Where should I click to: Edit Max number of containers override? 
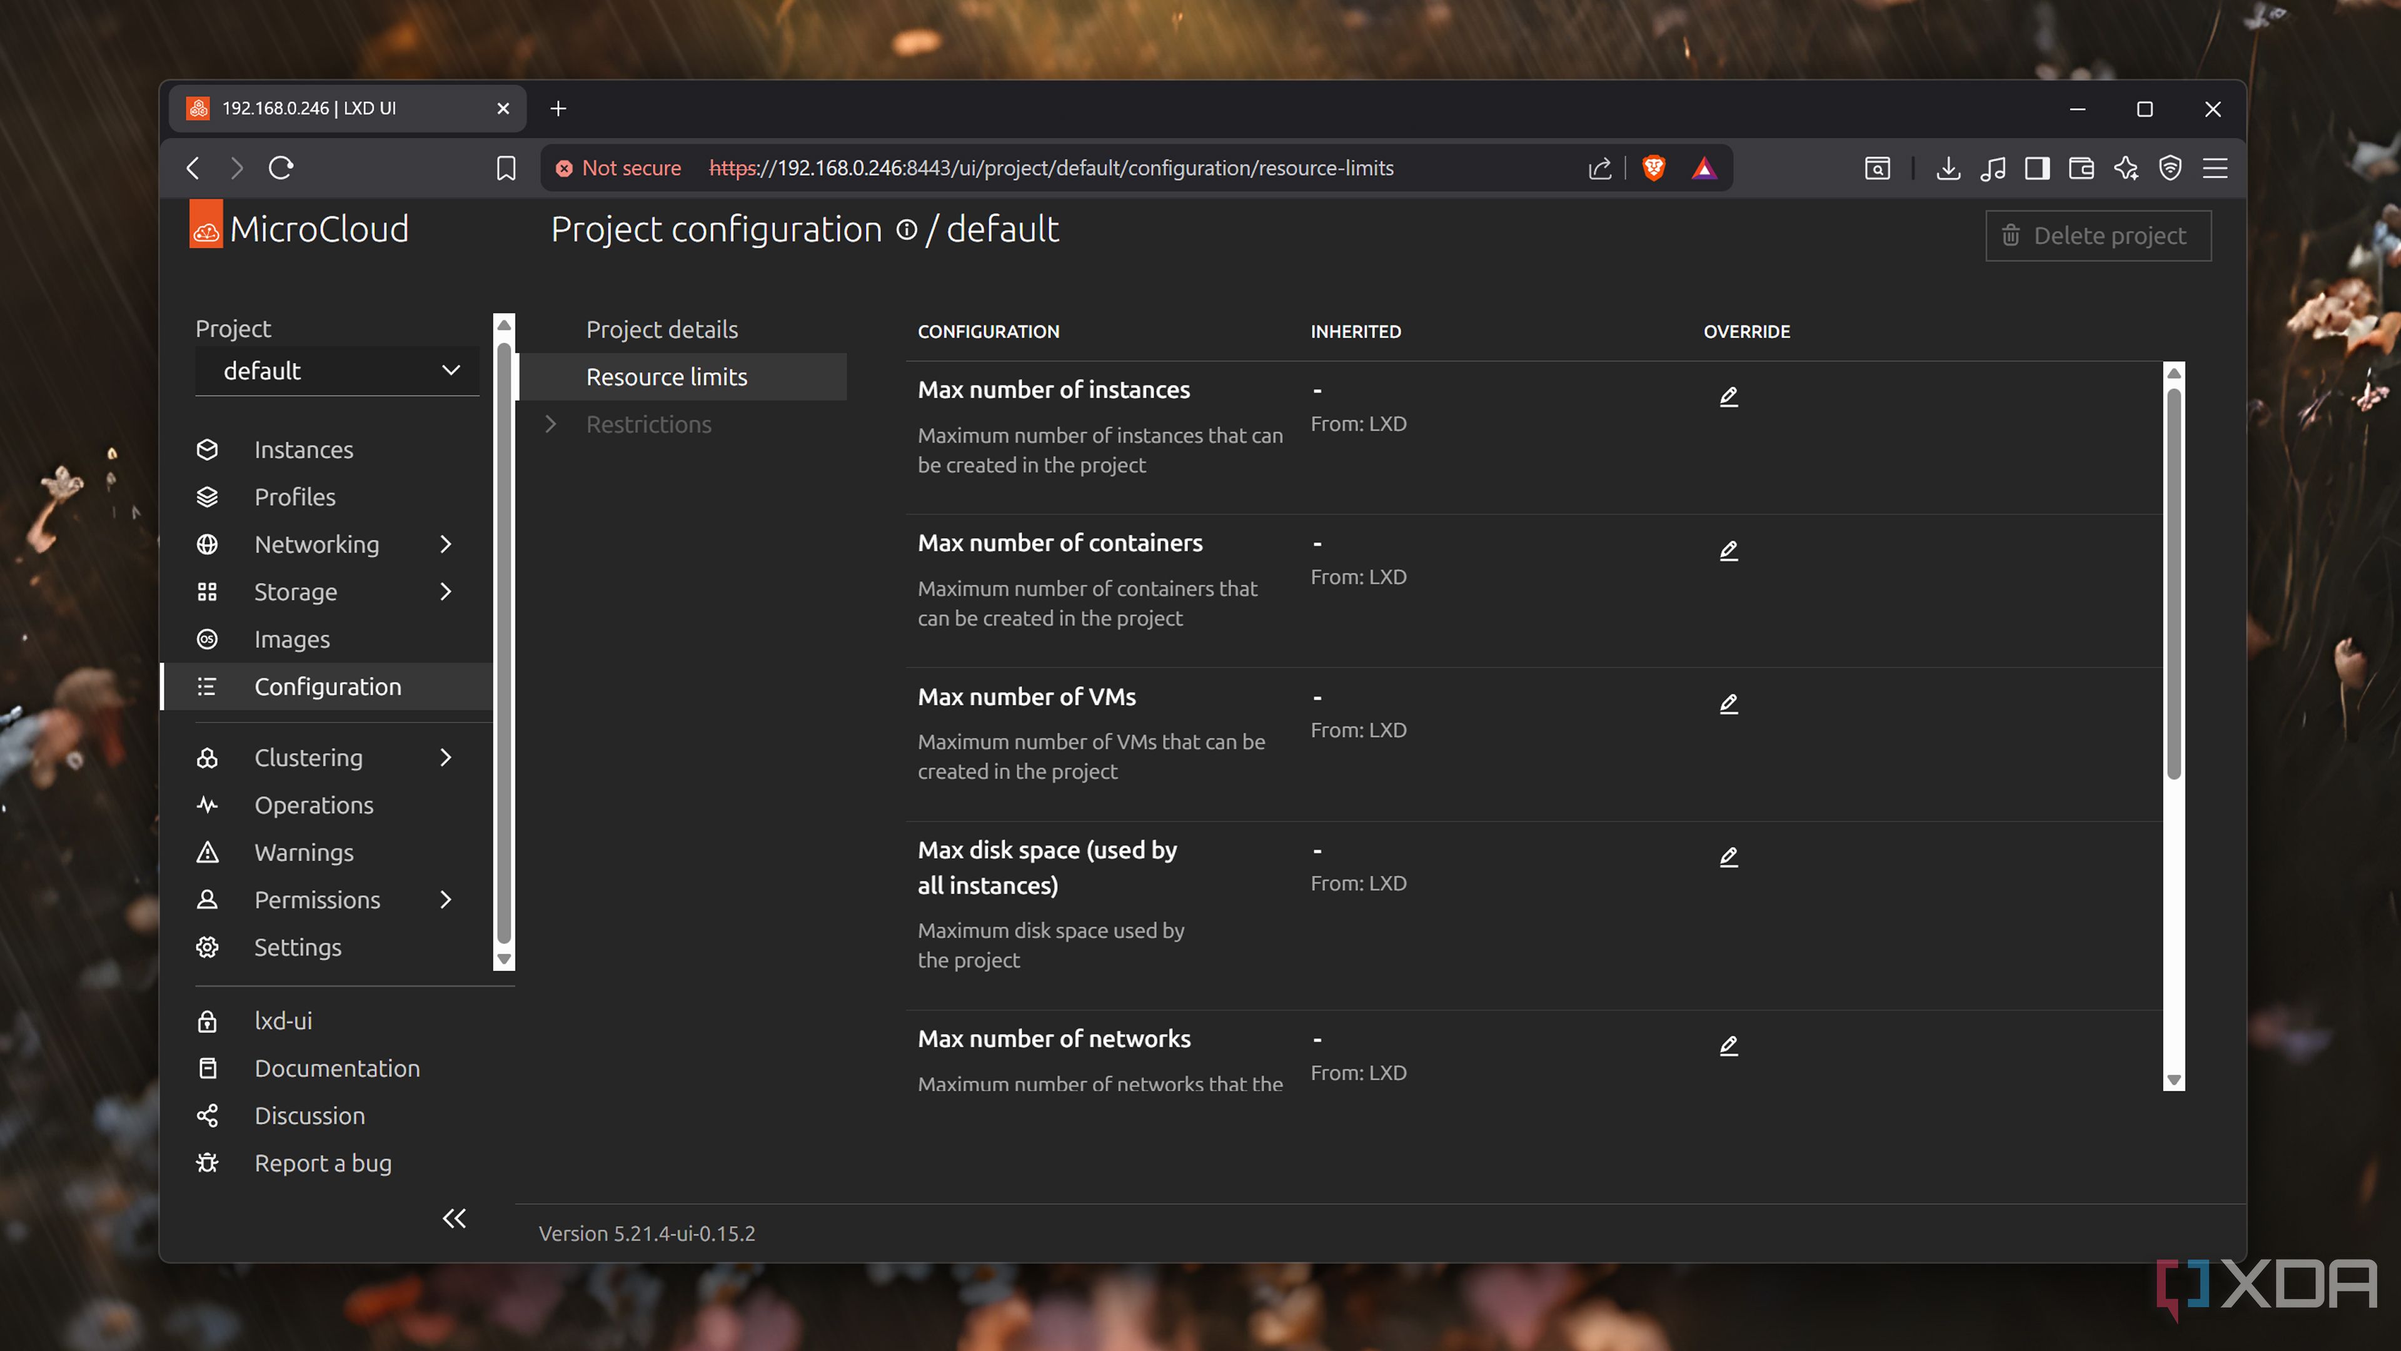[x=1728, y=550]
